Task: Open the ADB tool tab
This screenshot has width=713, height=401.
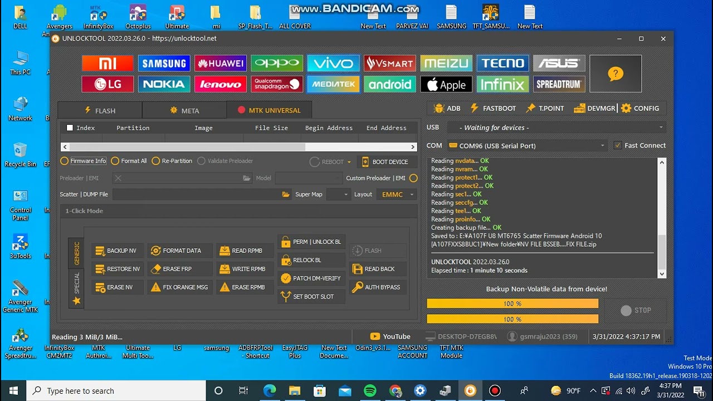Action: (447, 108)
